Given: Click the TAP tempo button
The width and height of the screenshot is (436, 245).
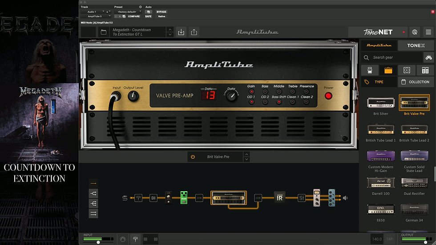Looking at the screenshot, I should click(390, 239).
